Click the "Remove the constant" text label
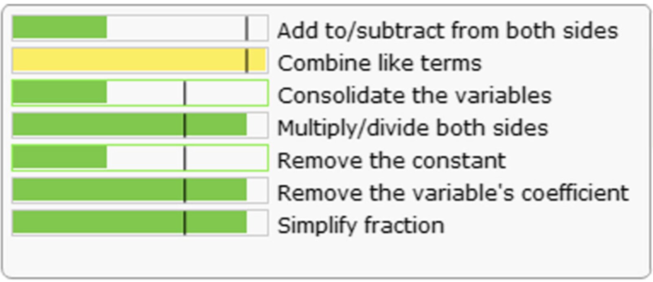 tap(391, 160)
